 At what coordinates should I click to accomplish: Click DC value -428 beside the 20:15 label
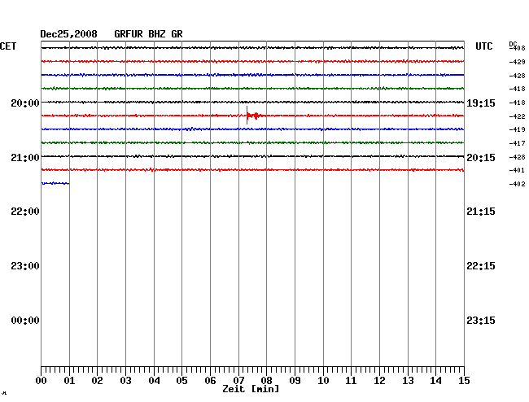[517, 157]
